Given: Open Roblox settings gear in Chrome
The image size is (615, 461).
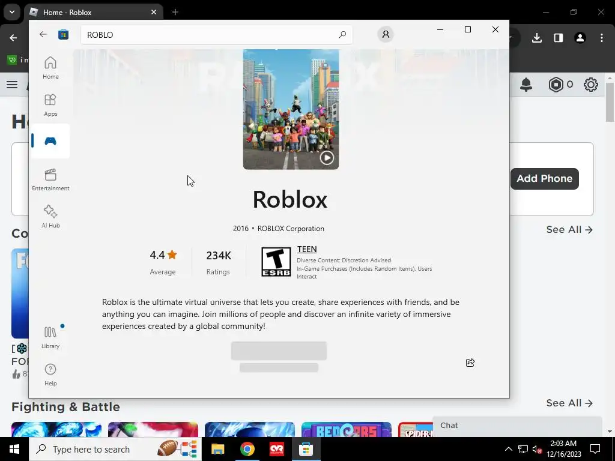Looking at the screenshot, I should point(591,85).
